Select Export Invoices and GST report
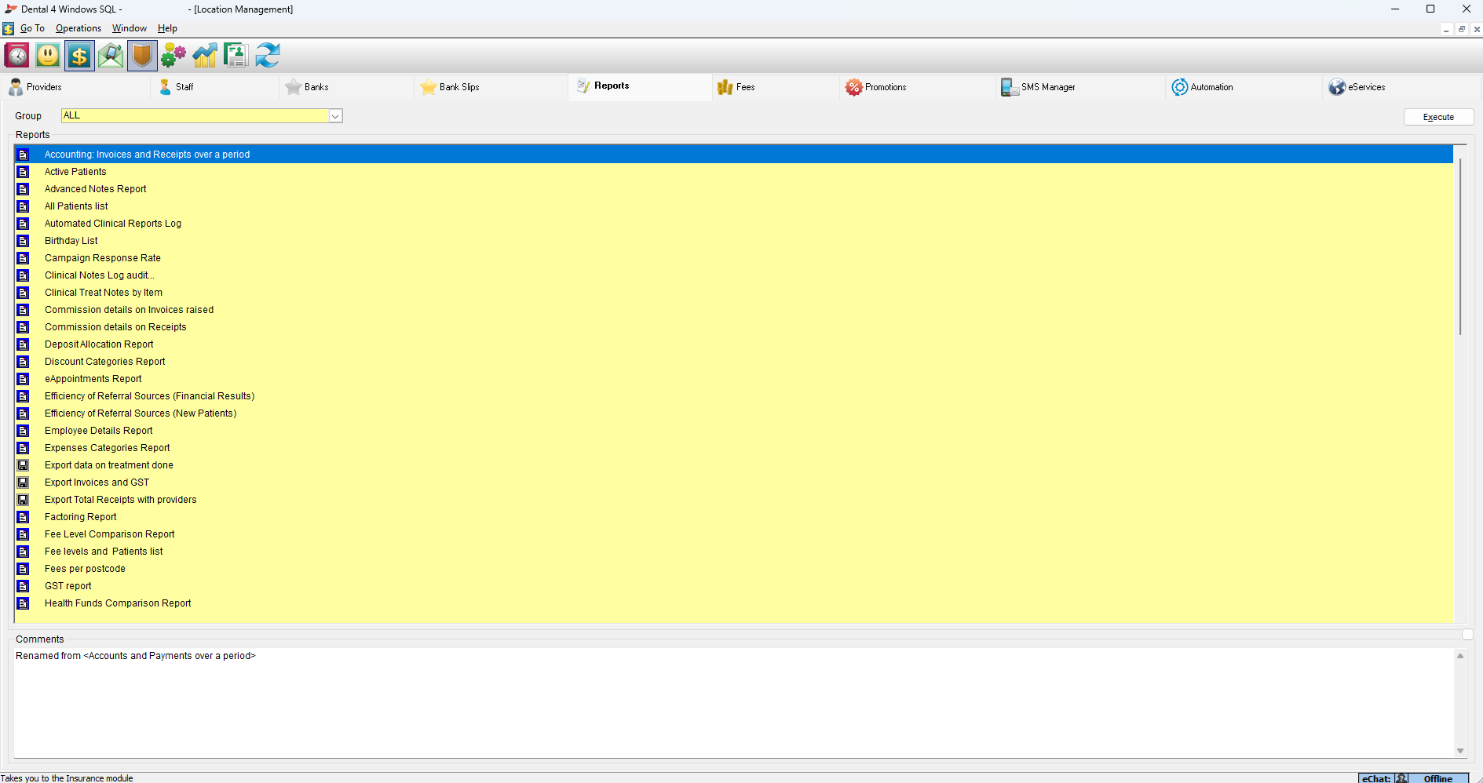 pyautogui.click(x=97, y=483)
